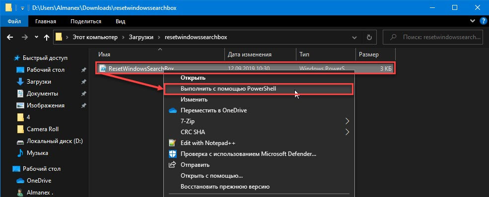Expand the 7-Zip submenu
Screen dimensions: 489x197
[259, 121]
